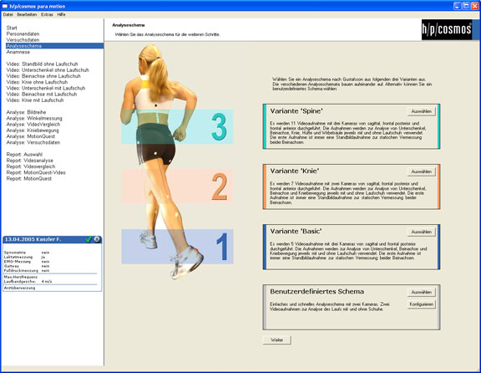
Task: Open Analyse: Bildreihe
Action: (x=26, y=112)
